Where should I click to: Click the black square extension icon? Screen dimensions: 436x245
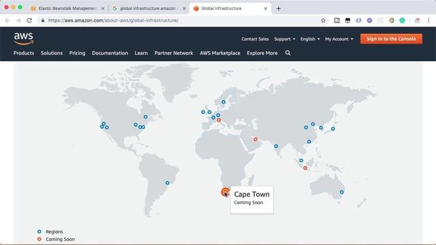347,20
